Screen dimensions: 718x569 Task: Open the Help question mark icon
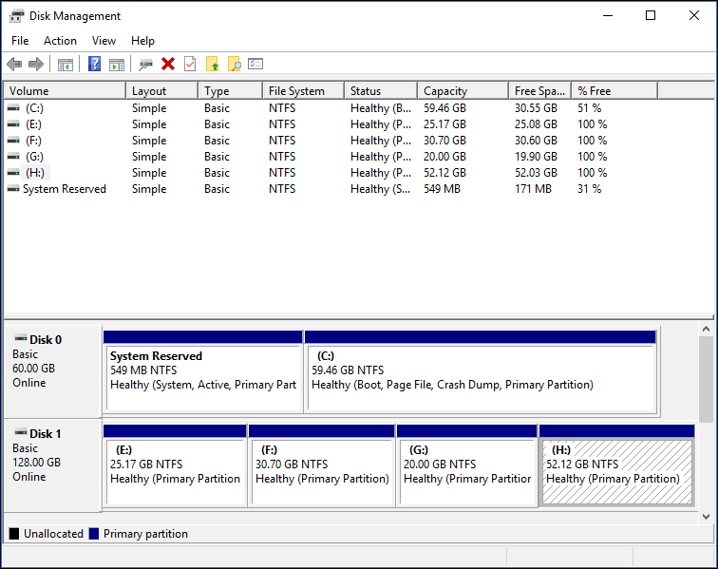point(94,64)
